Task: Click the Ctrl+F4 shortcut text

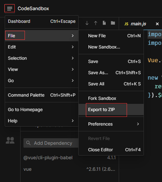Action: pos(133,150)
